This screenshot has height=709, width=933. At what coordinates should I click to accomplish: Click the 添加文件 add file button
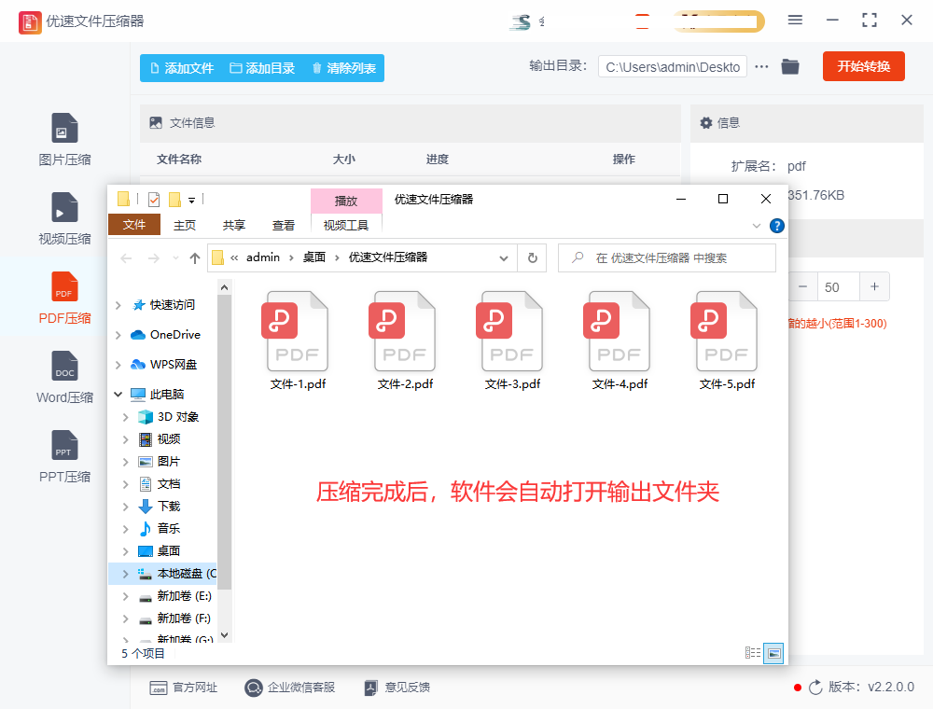coord(182,68)
